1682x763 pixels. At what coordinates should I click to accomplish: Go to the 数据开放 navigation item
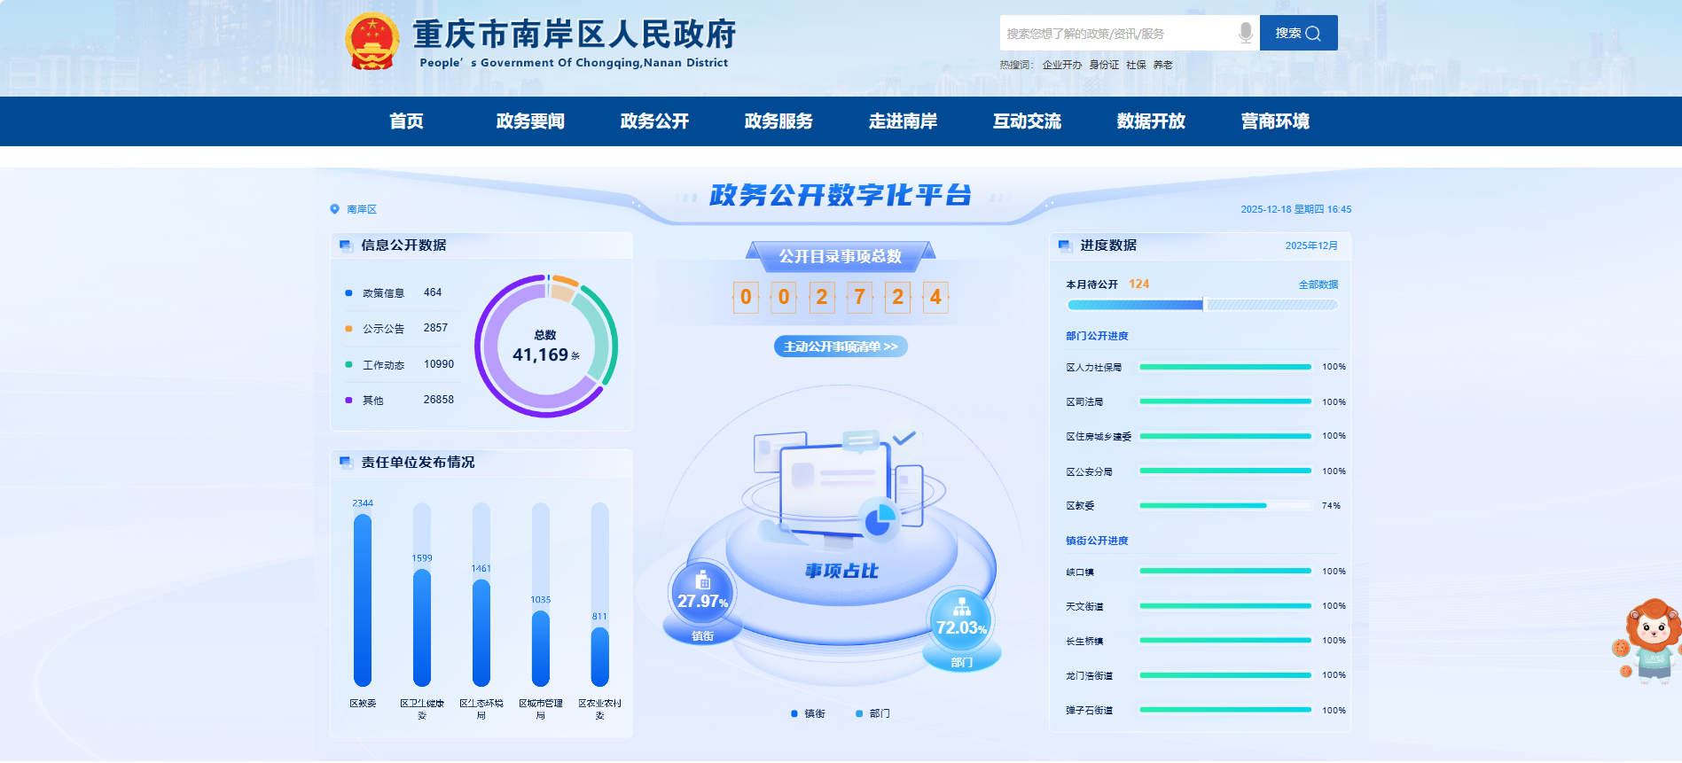point(1151,121)
